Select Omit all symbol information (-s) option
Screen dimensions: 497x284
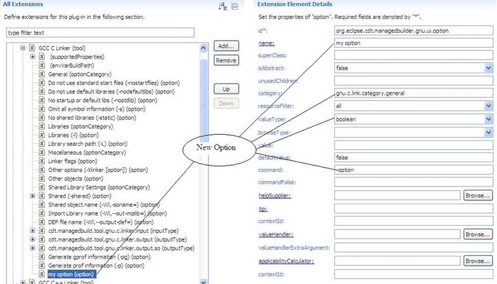click(96, 109)
